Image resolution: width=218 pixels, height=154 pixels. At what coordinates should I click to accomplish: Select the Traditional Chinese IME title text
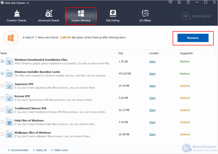pos(31,108)
